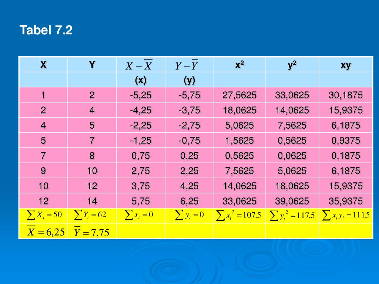Select the "0,1875" value

point(346,156)
